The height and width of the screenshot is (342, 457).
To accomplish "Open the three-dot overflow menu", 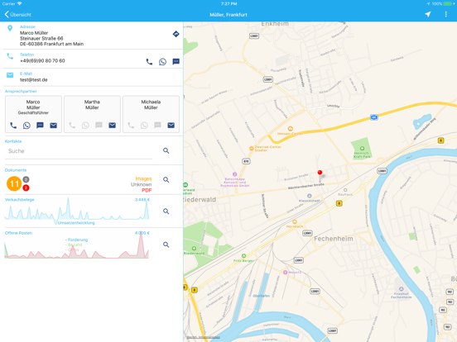I will [445, 14].
